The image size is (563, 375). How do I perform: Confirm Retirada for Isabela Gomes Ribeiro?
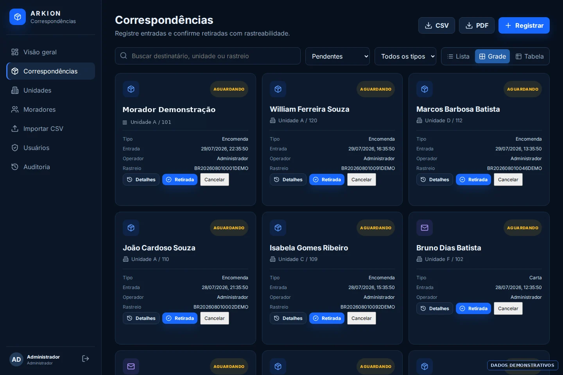(x=327, y=318)
